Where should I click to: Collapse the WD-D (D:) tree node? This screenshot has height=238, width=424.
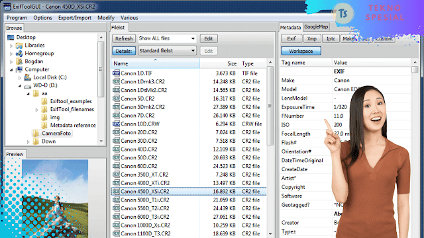pos(20,86)
